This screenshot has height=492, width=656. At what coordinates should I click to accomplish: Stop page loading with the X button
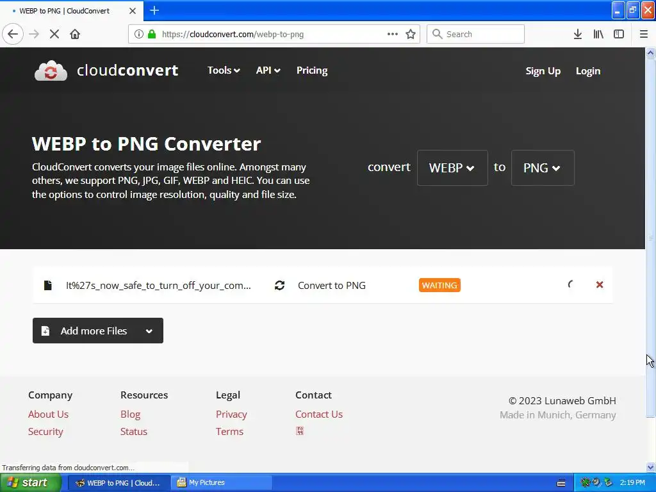click(54, 34)
